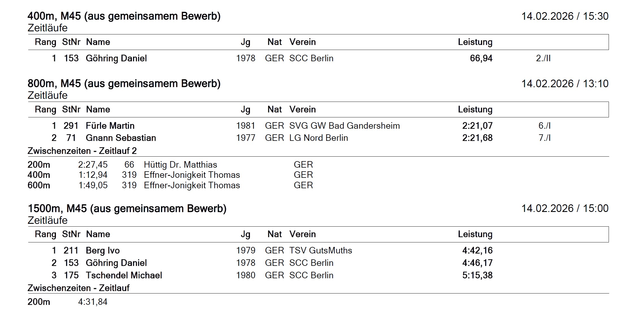Click the 400m result time 66,94

481,58
